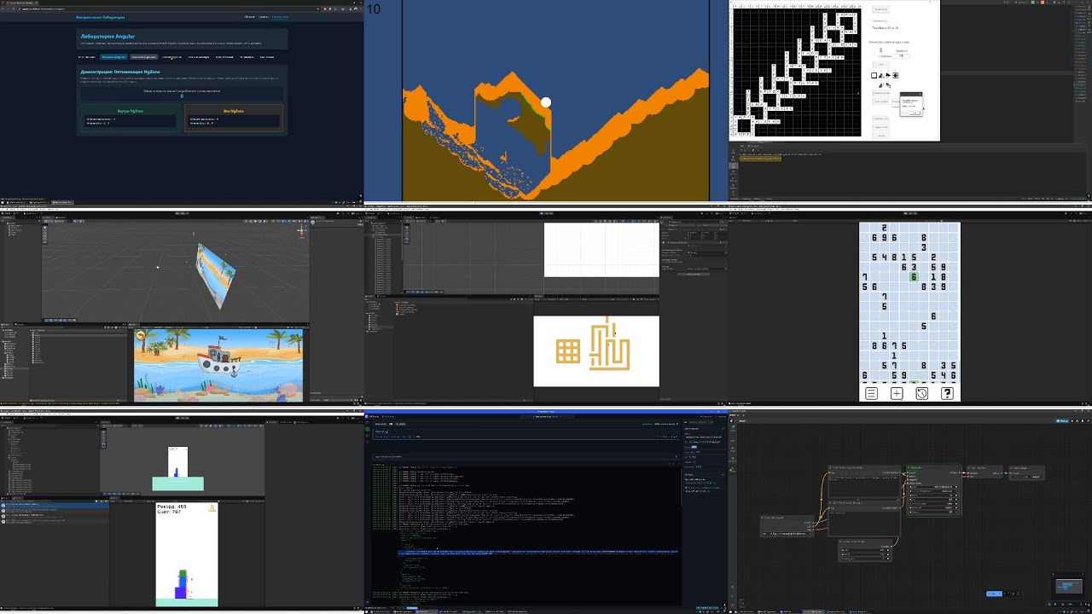Click the black square target tool in crossword window

[x=895, y=76]
